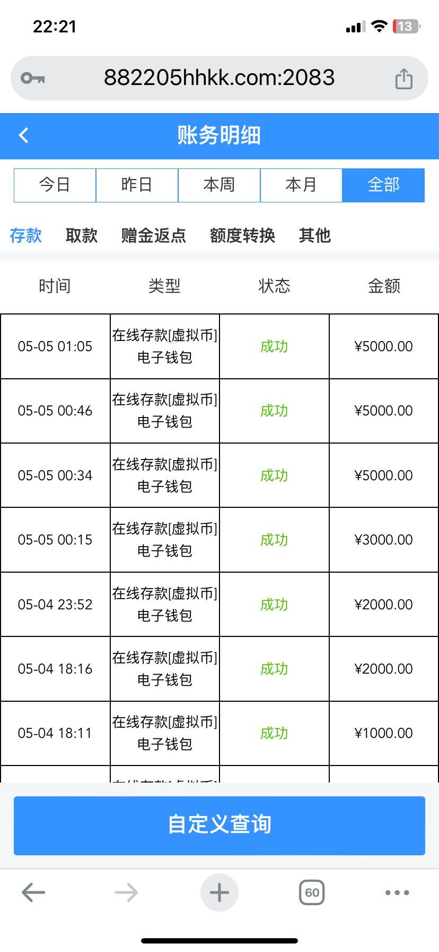Image resolution: width=439 pixels, height=952 pixels.
Task: Tap the key icon in address bar
Action: tap(33, 79)
